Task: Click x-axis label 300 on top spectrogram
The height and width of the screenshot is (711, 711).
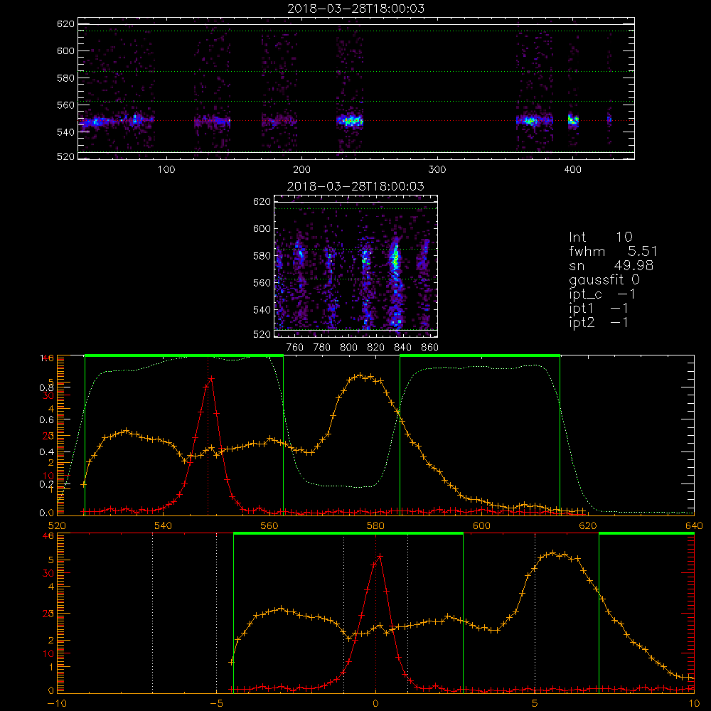Action: click(437, 170)
